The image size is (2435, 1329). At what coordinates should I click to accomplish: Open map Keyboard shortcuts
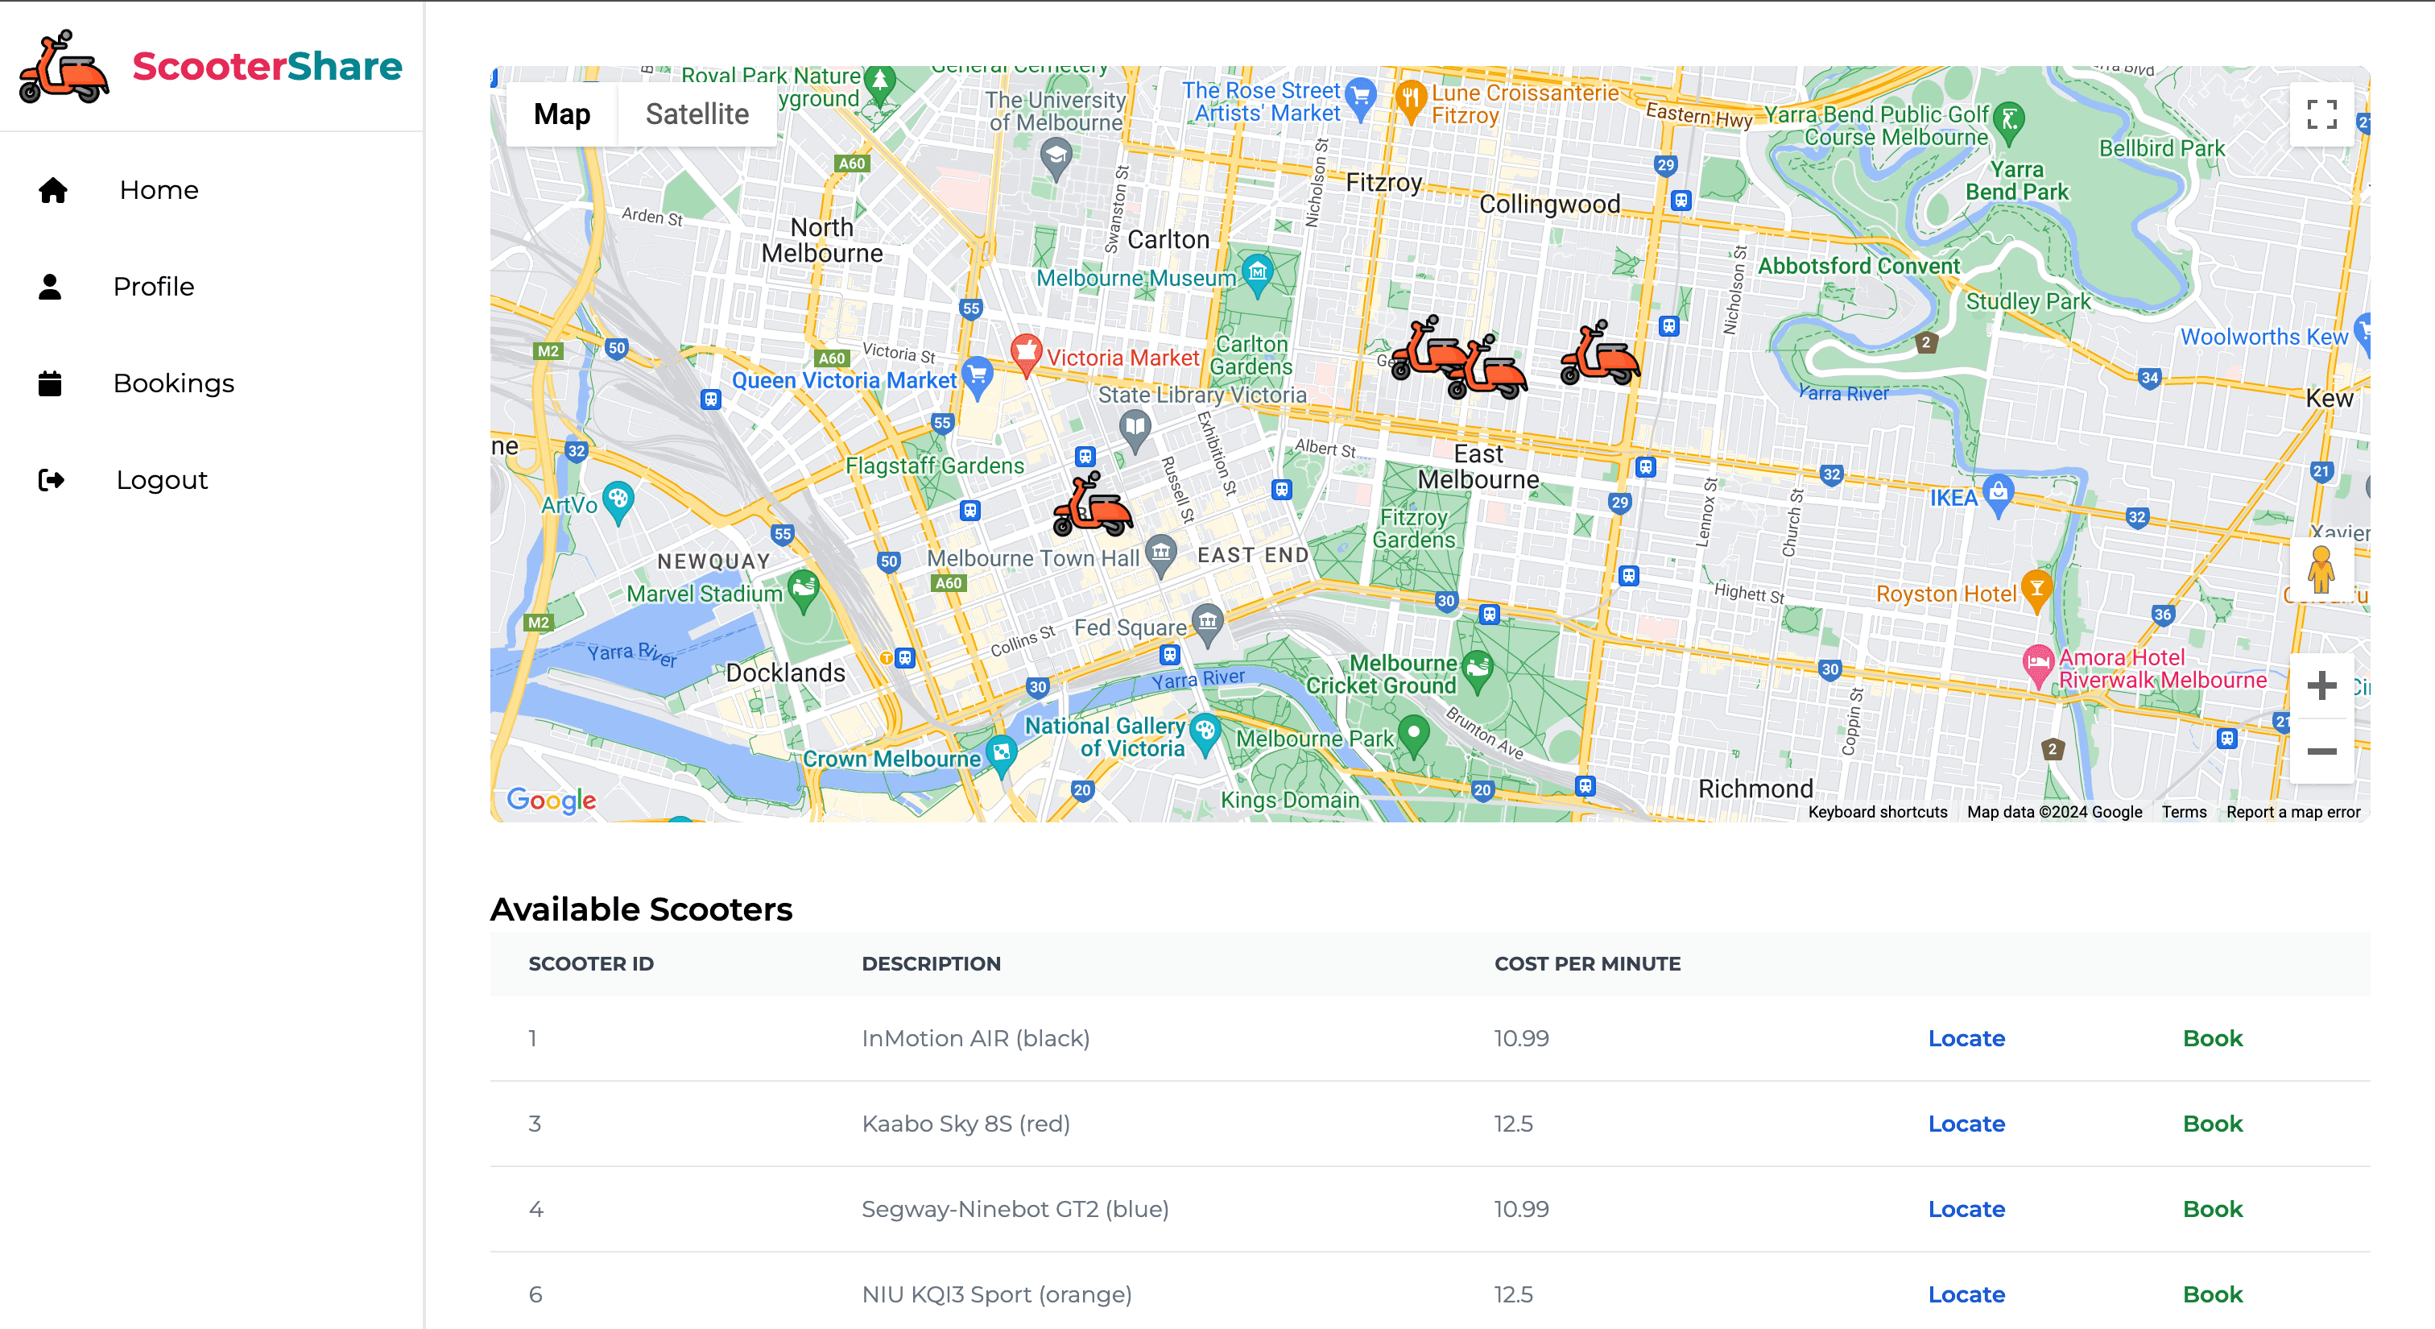coord(1877,811)
